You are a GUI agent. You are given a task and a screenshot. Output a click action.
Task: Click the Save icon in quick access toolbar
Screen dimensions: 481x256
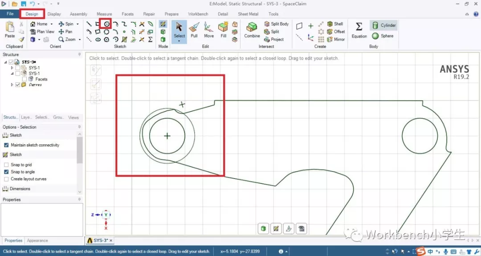[24, 4]
